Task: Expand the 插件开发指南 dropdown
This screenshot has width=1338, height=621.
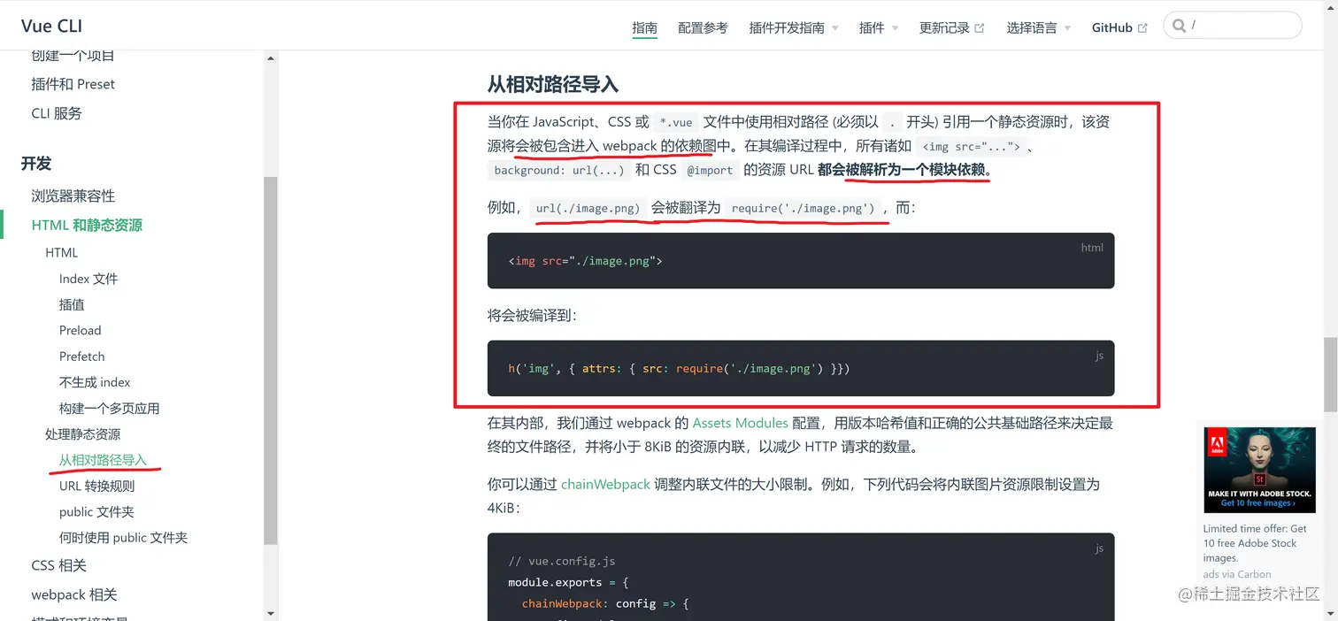Action: (x=794, y=27)
